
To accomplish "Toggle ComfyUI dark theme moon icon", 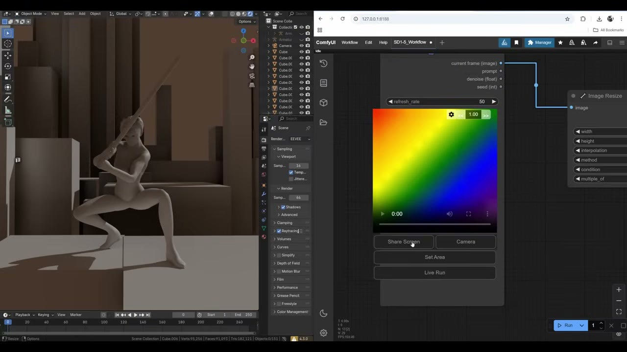I will pyautogui.click(x=323, y=313).
